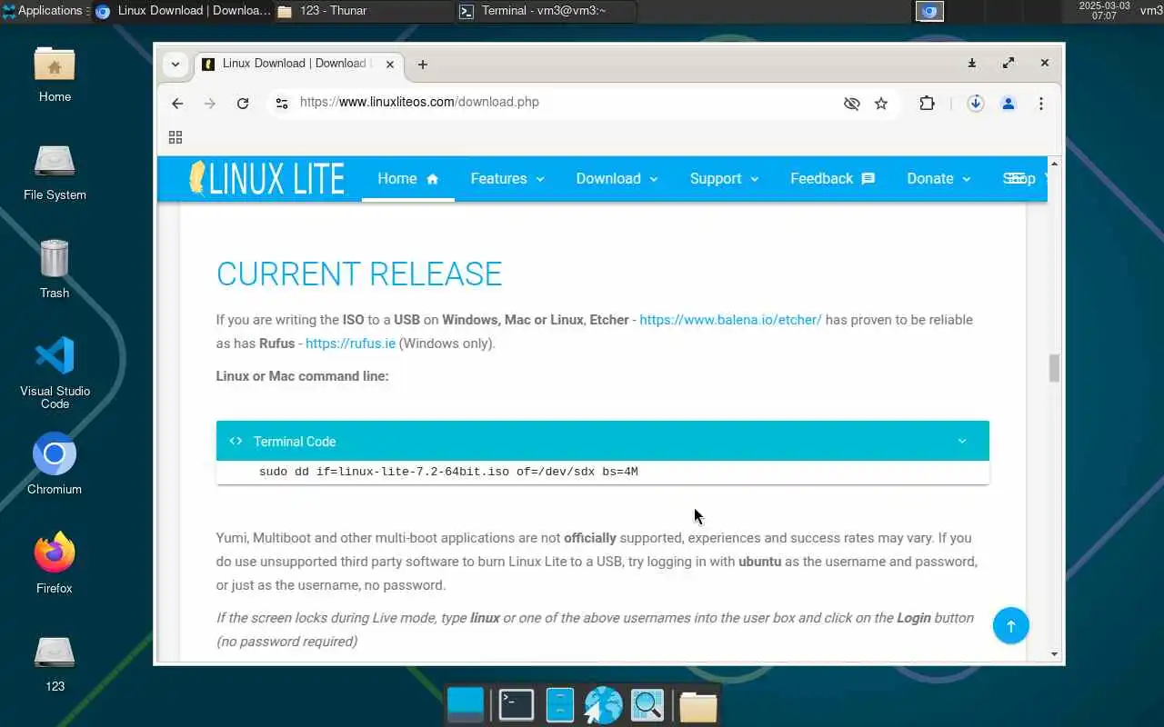Open the File System desktop icon
The image size is (1164, 727).
coord(55,173)
